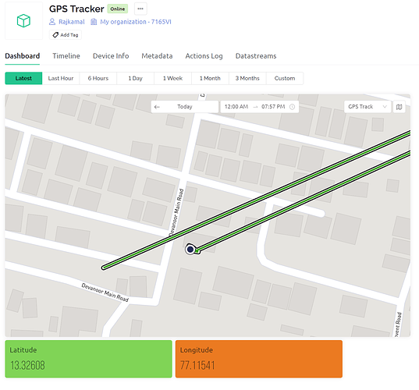Click the orange Longitude widget
Screen dimensions: 419x390
tap(259, 359)
